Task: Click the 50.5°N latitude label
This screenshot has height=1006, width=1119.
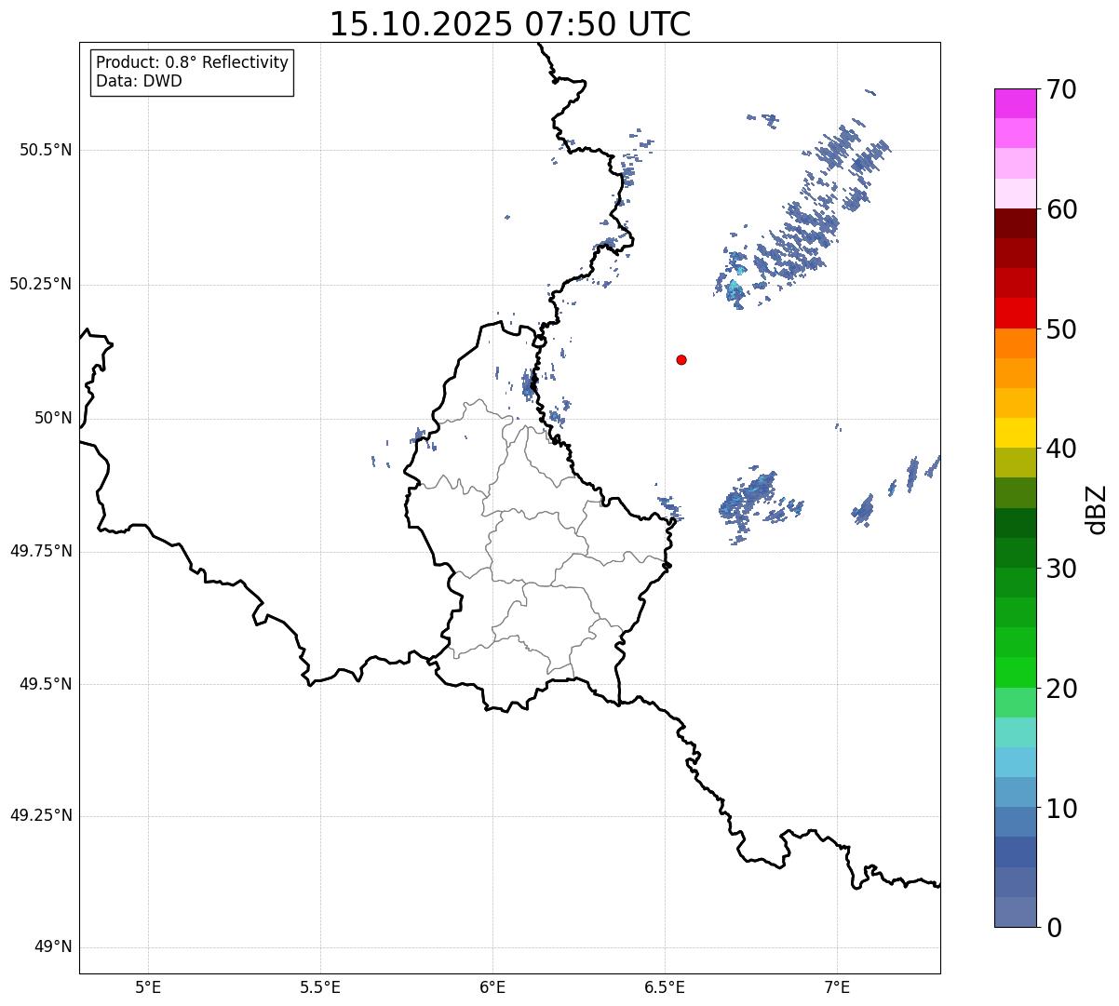Action: [46, 150]
